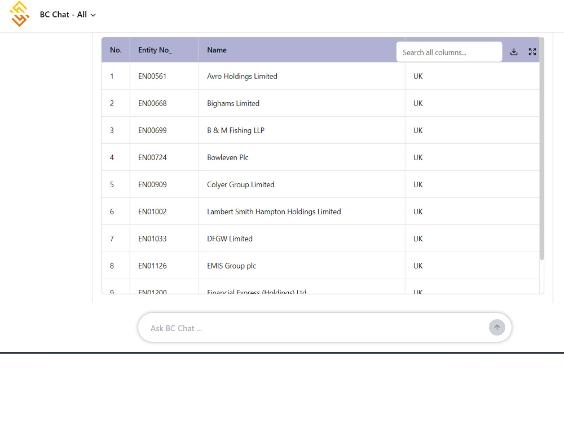Image resolution: width=564 pixels, height=423 pixels.
Task: Click the table's vertical scrollbar
Action: click(x=541, y=148)
